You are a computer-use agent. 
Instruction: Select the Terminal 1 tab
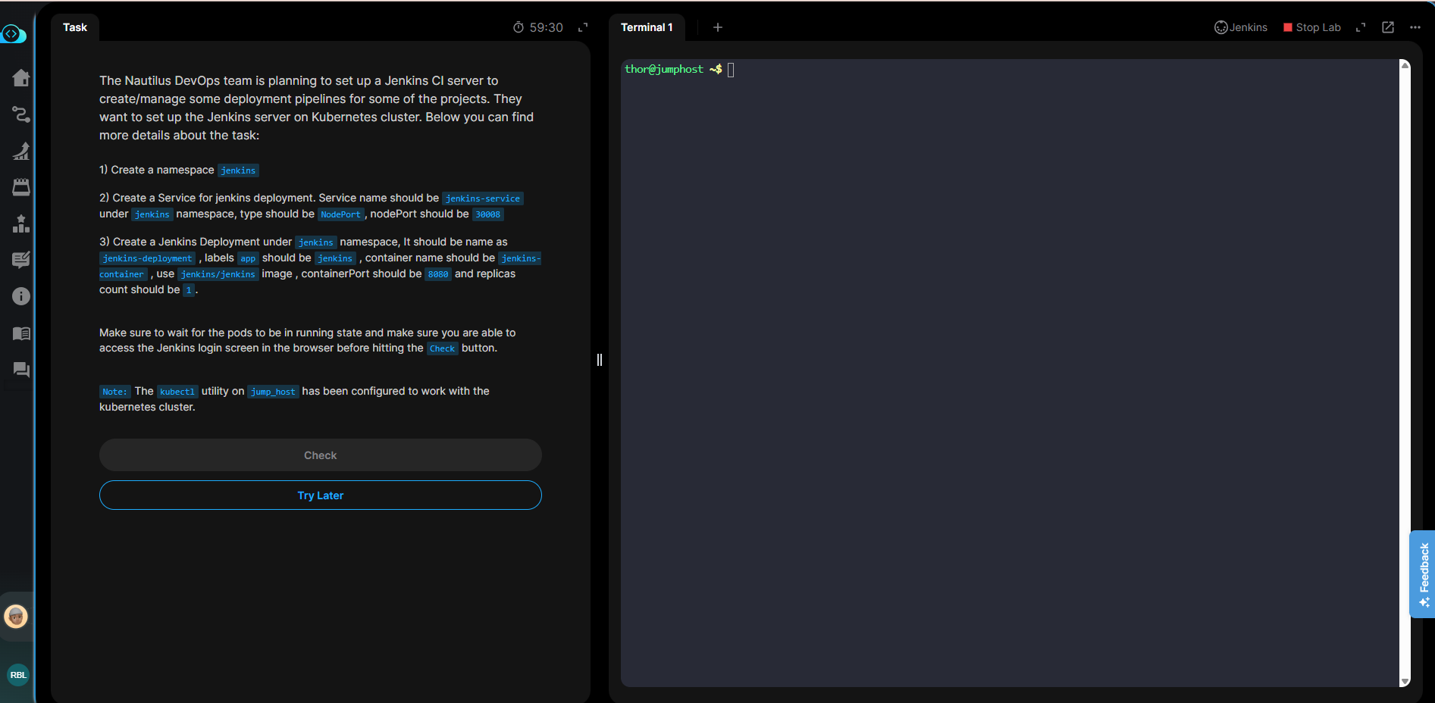pyautogui.click(x=647, y=27)
